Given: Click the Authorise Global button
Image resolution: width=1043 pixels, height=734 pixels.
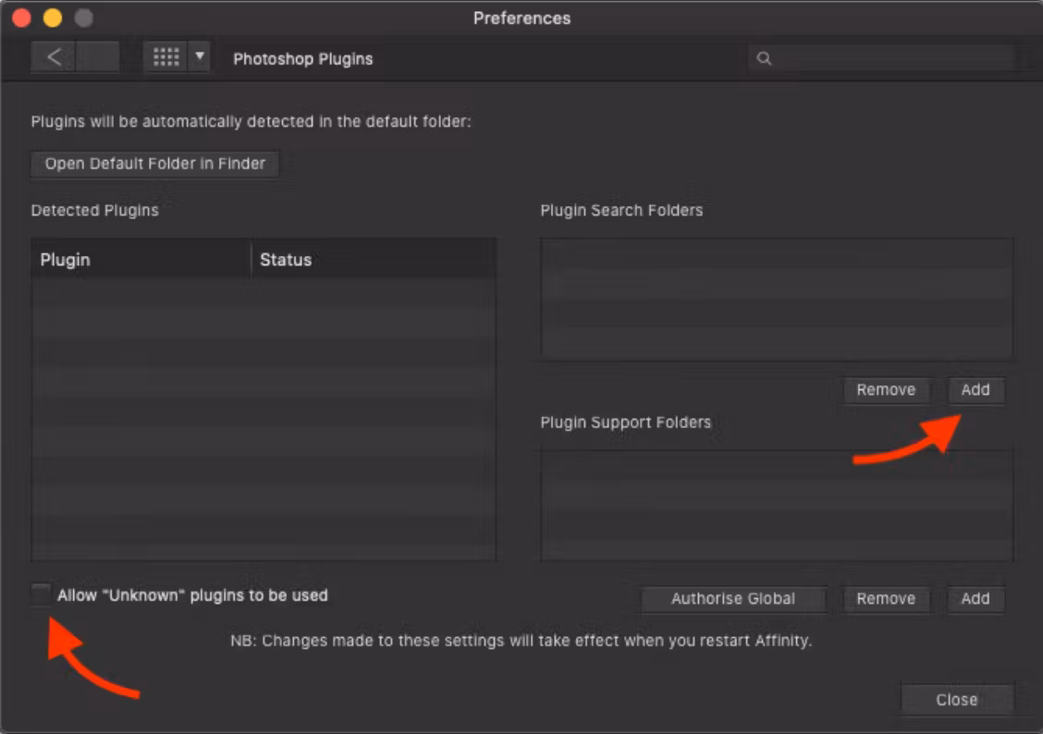Looking at the screenshot, I should click(x=733, y=598).
